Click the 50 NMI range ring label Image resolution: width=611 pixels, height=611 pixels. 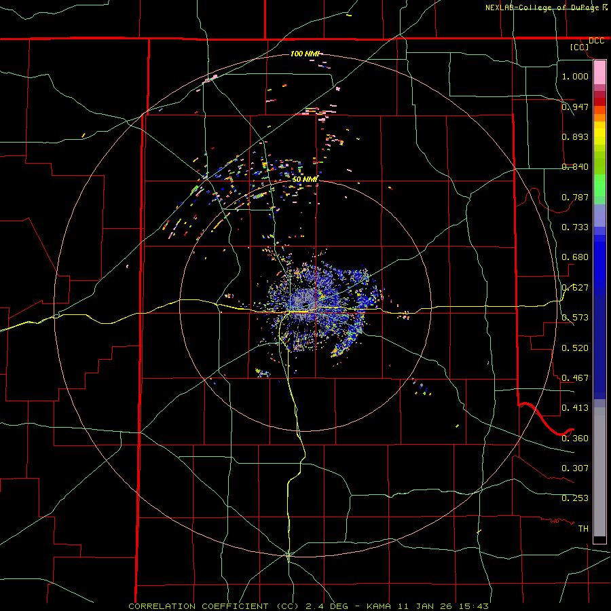point(305,180)
